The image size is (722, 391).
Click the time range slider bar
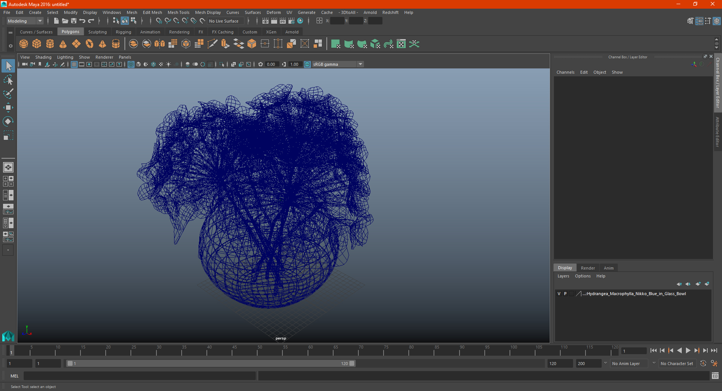(211, 364)
